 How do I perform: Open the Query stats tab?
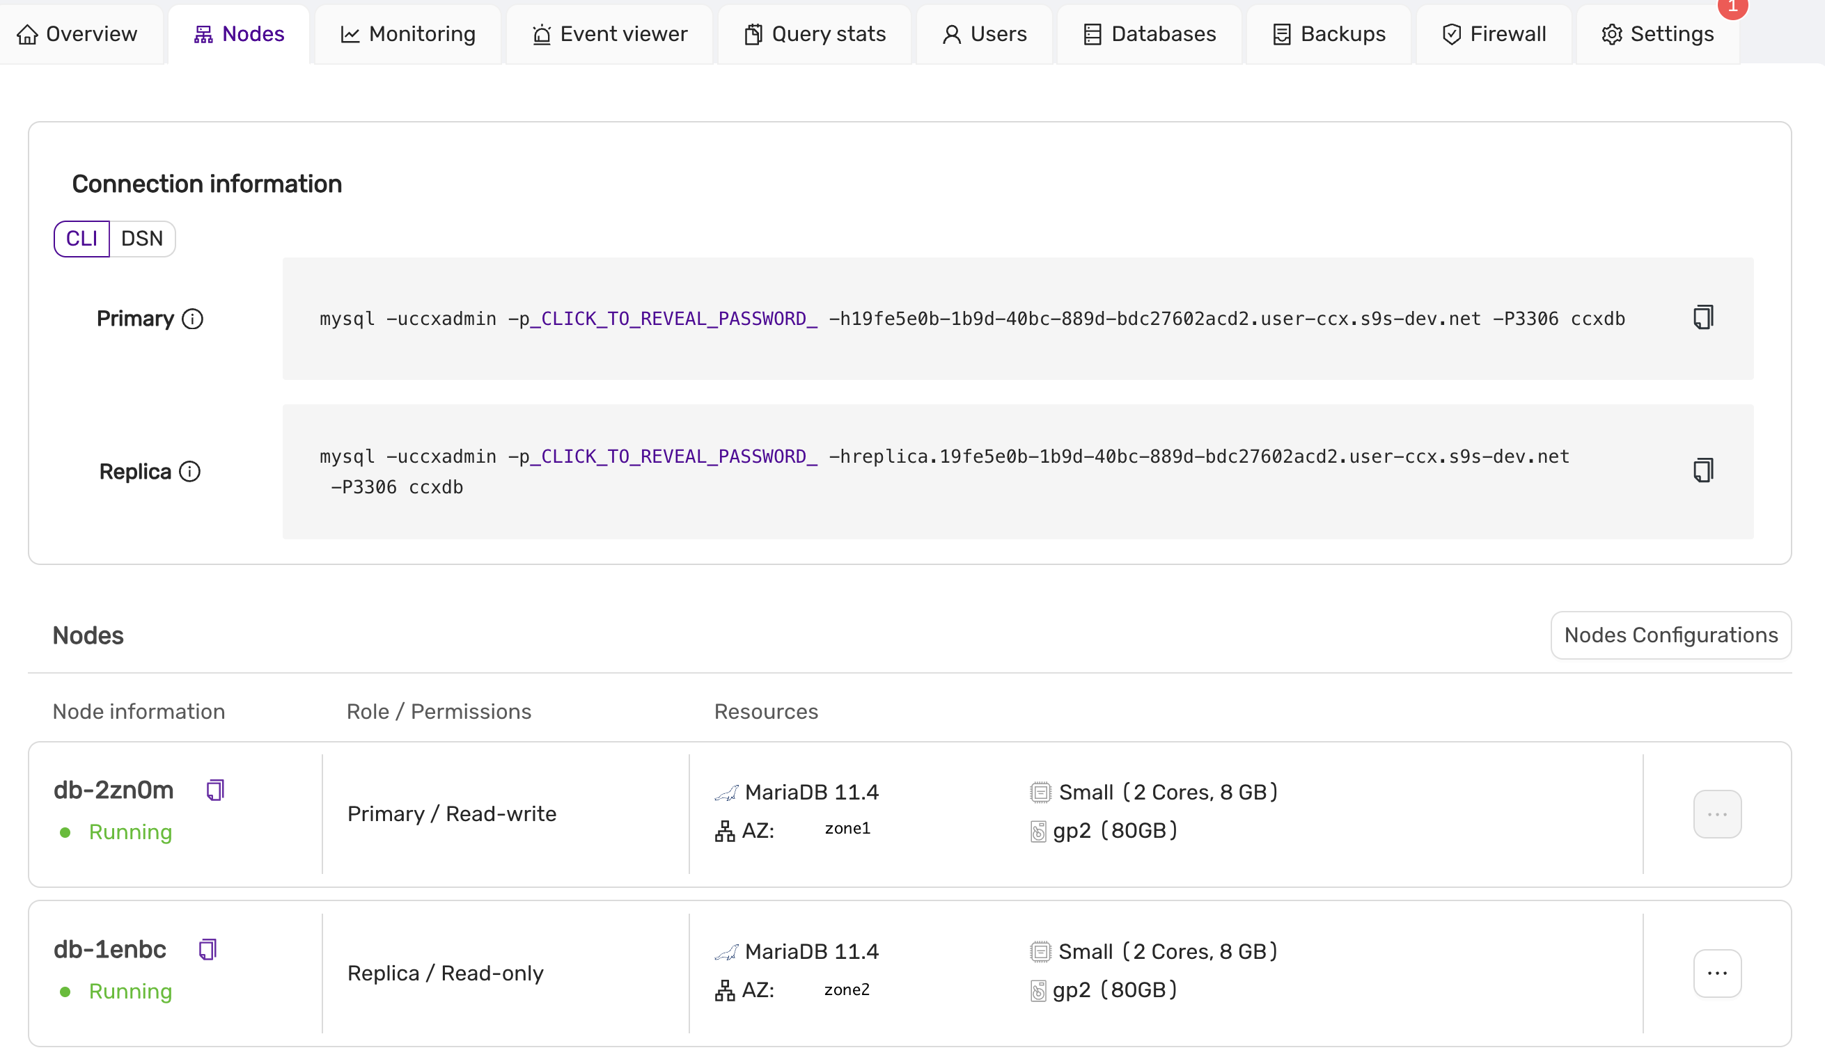(x=814, y=34)
